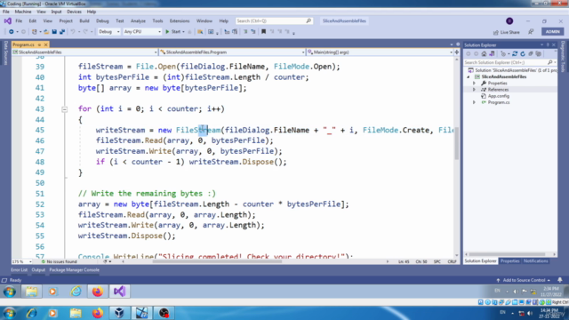
Task: Open the Data Sources side tab
Action: 5,53
